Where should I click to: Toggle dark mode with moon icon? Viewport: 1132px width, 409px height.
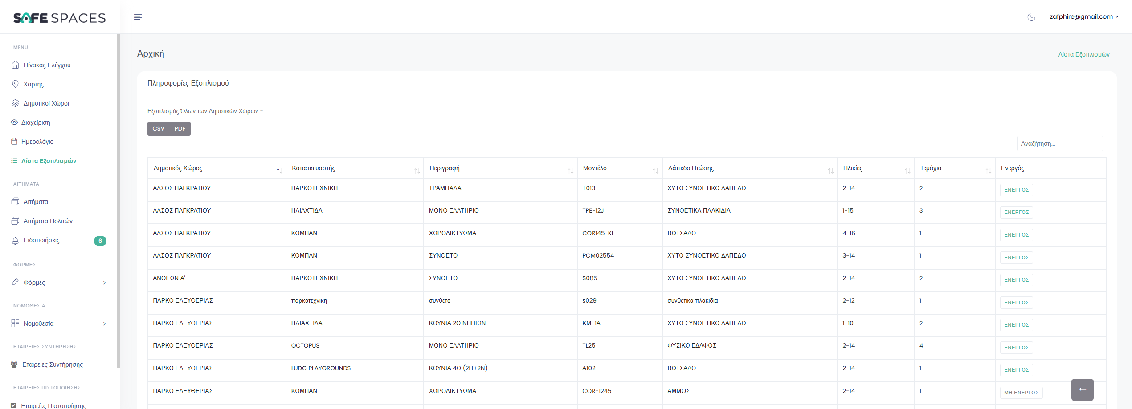pyautogui.click(x=1031, y=17)
